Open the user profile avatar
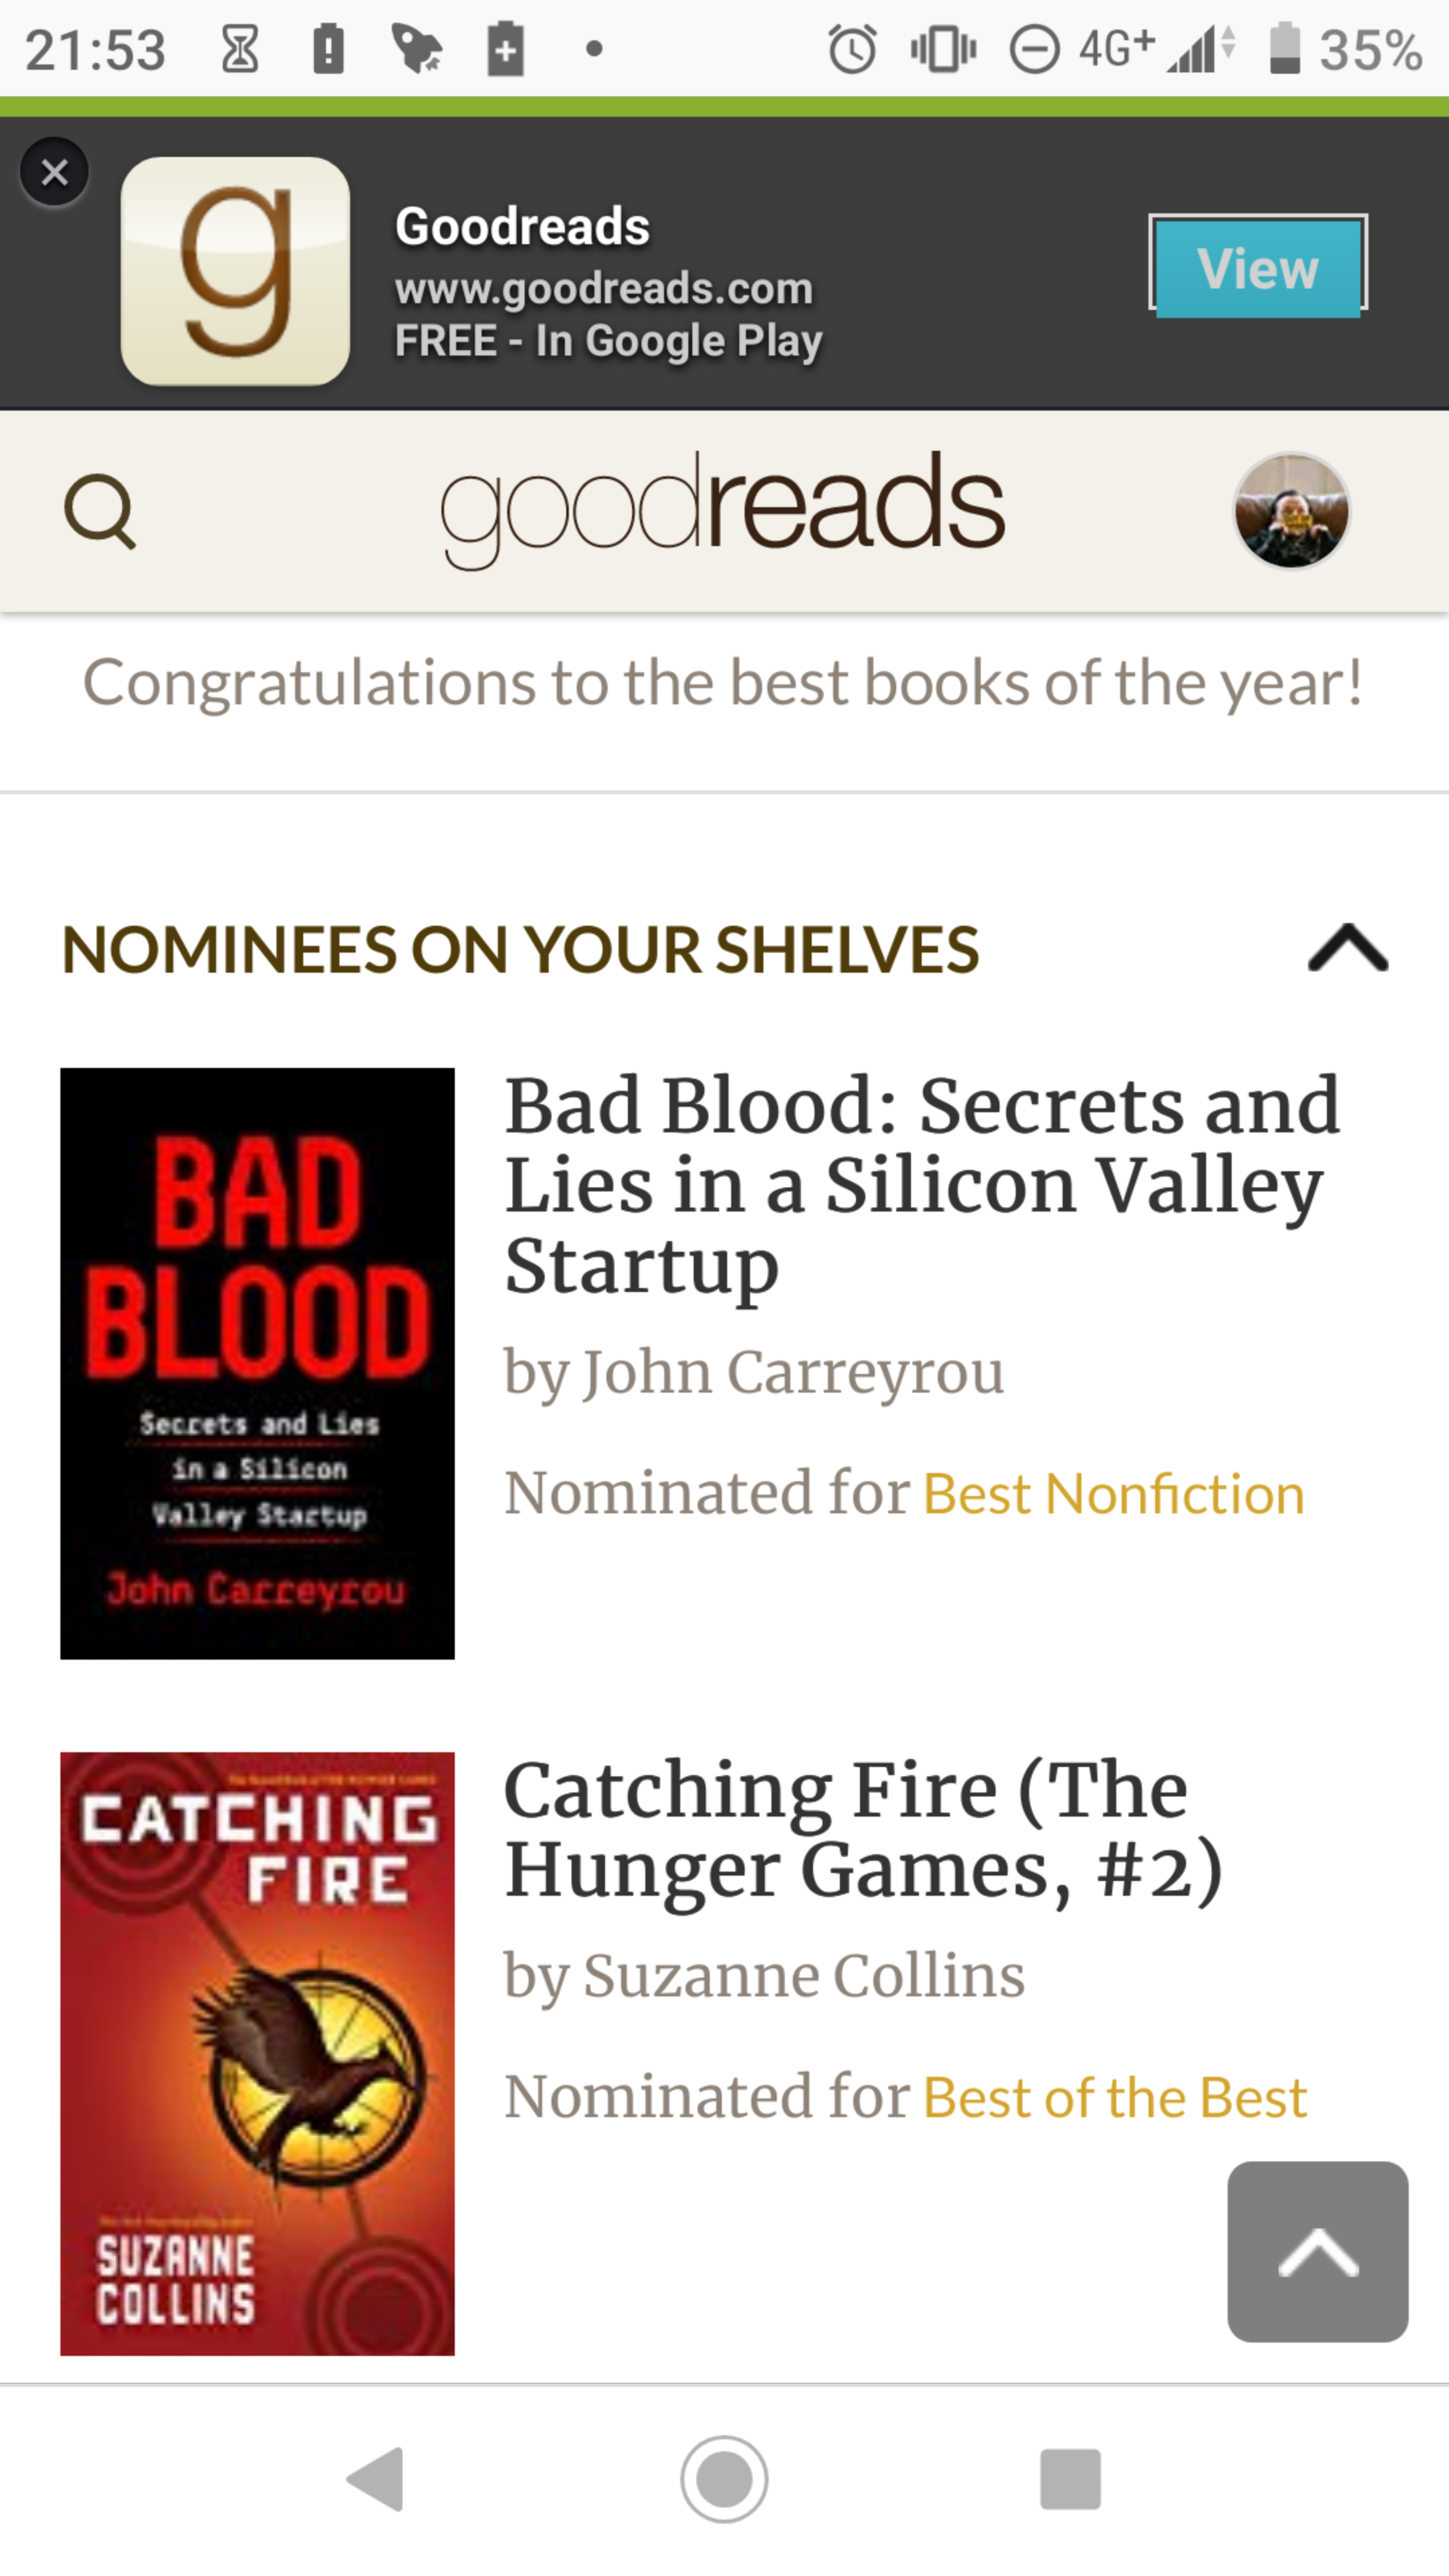Screen dimensions: 1449x2576 pos(1291,511)
